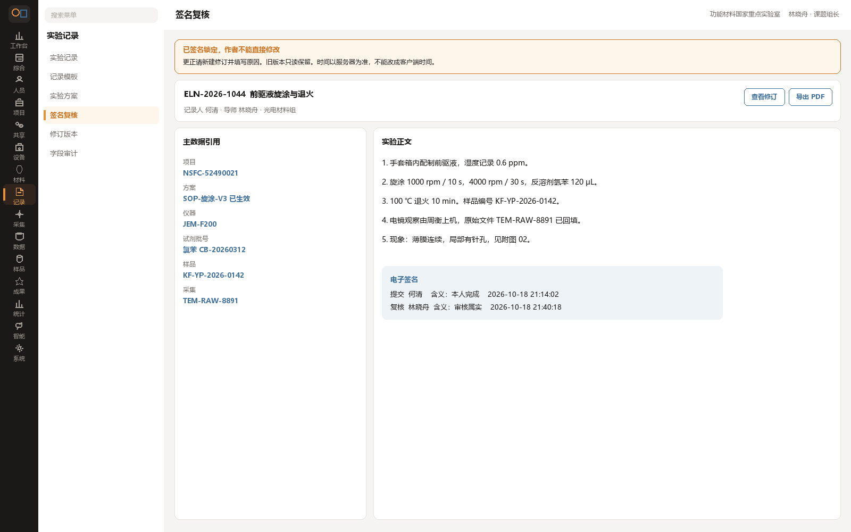Open sample link KF-YP-2026-0142 in 主数据引用
851x532 pixels.
[x=214, y=275]
